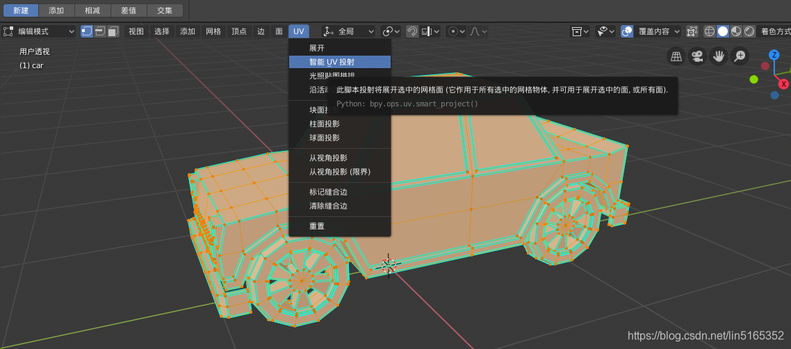This screenshot has height=349, width=791.
Task: Toggle orthographic/perspective grid view icon
Action: click(676, 56)
